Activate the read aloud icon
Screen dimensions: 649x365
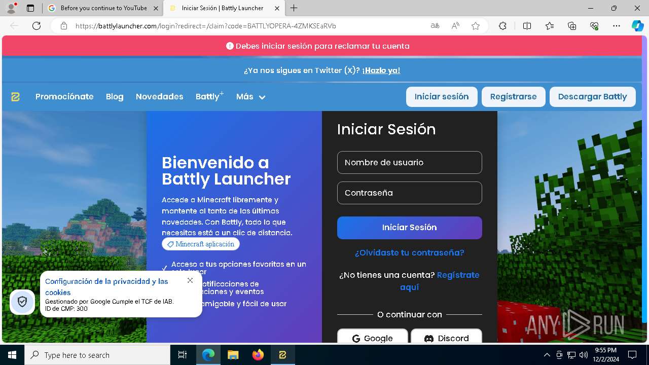(x=455, y=26)
